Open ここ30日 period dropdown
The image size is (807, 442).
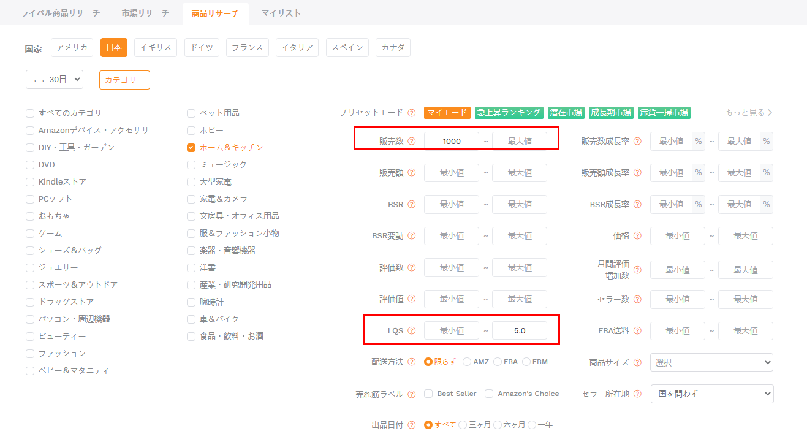coord(55,79)
